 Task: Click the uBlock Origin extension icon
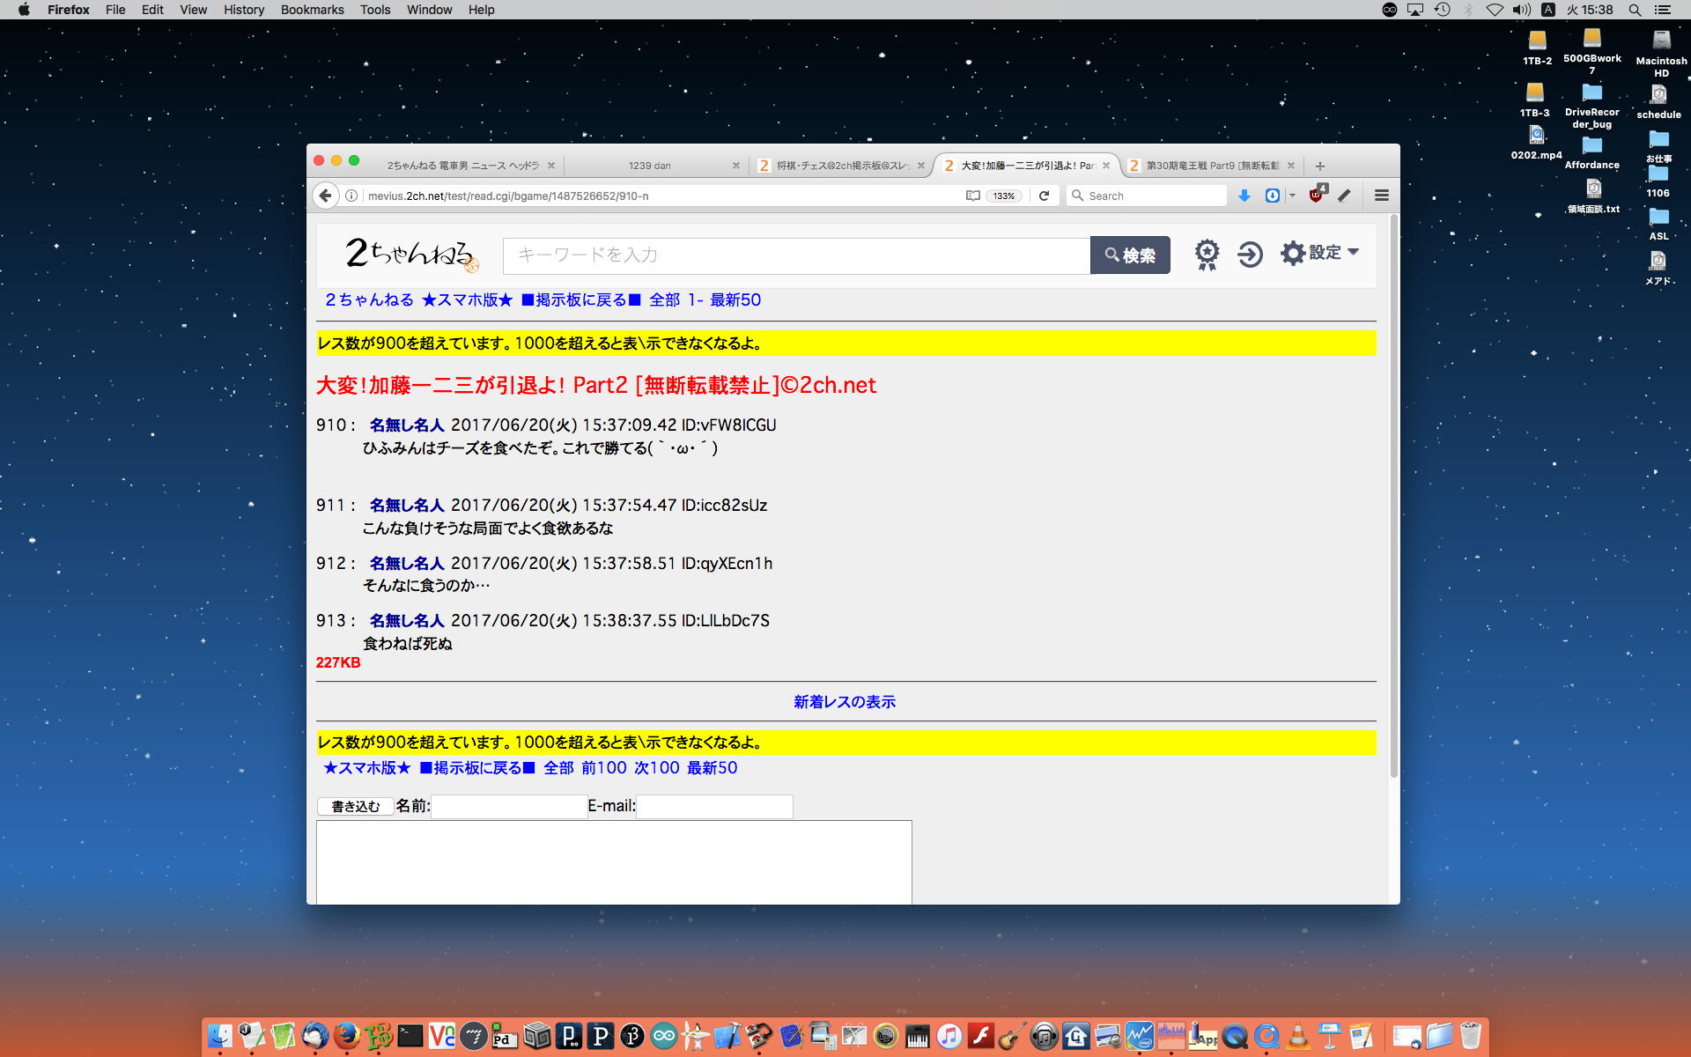(1317, 195)
